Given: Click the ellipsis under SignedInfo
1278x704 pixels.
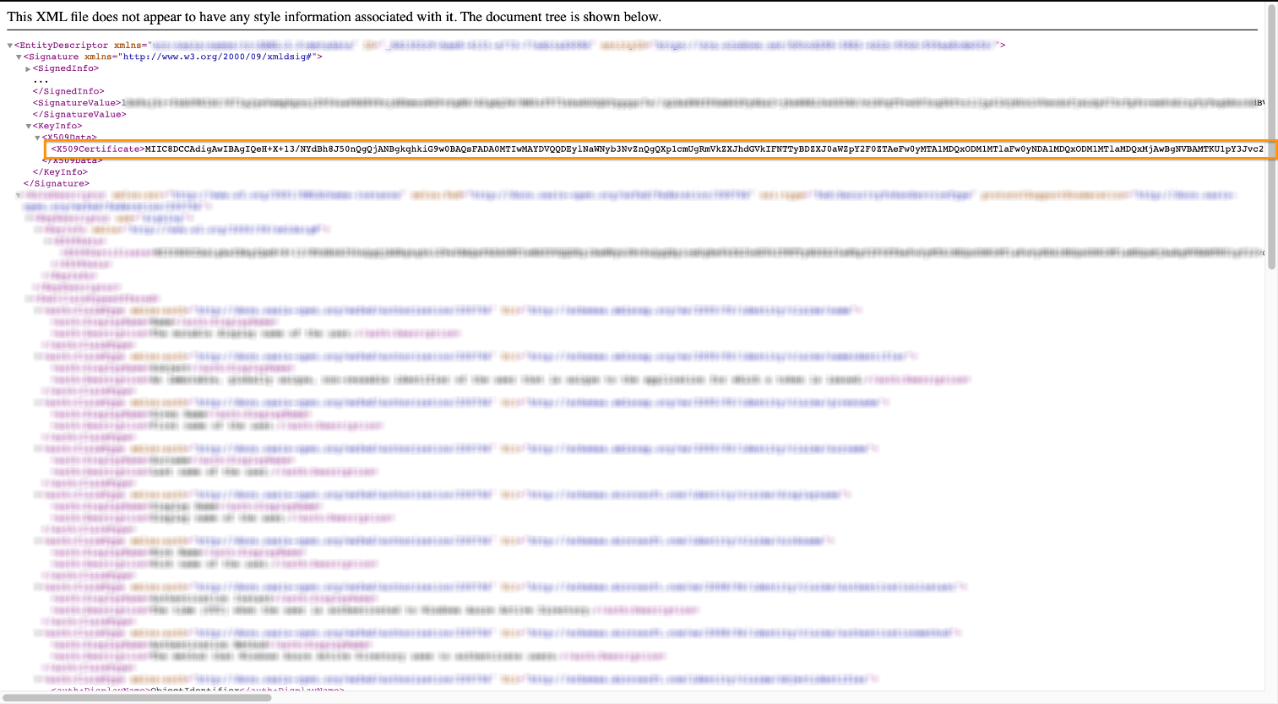Looking at the screenshot, I should coord(41,81).
